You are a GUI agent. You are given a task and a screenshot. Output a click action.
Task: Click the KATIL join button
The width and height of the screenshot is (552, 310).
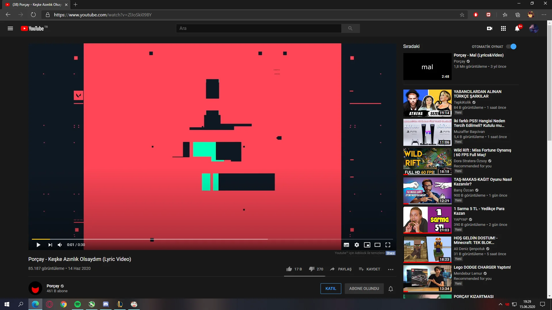click(x=331, y=288)
